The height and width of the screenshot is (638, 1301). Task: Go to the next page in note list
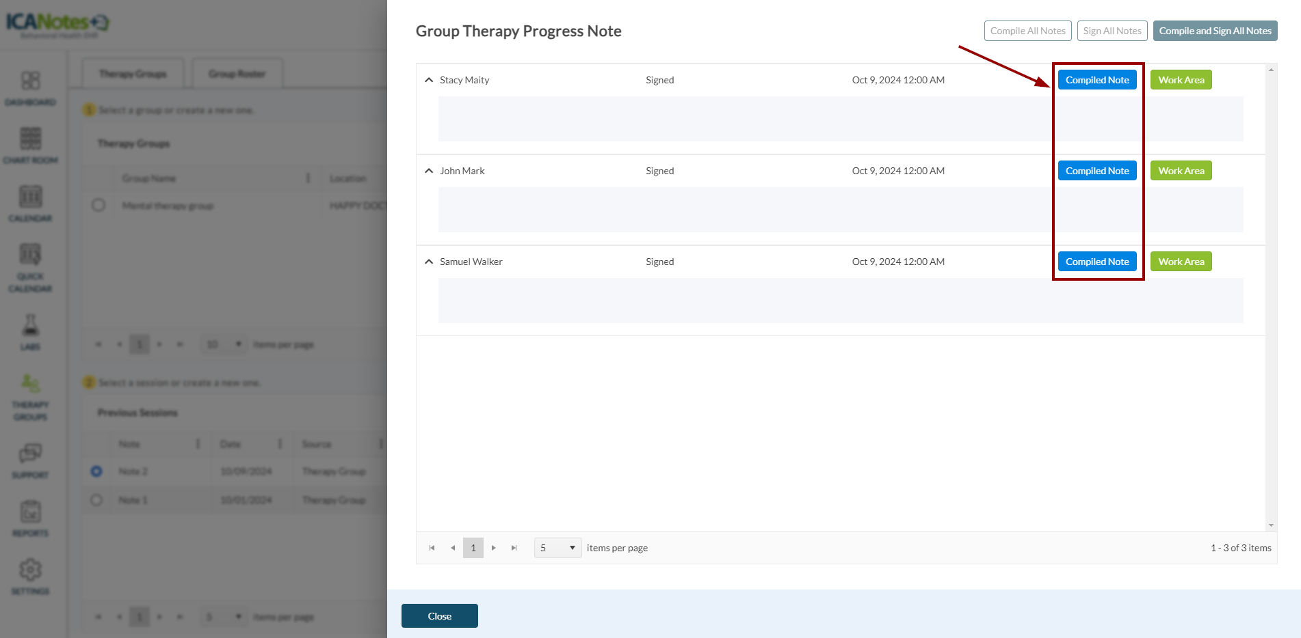[x=494, y=548]
